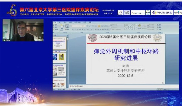Click the Delete (删除) slide button

(67, 29)
